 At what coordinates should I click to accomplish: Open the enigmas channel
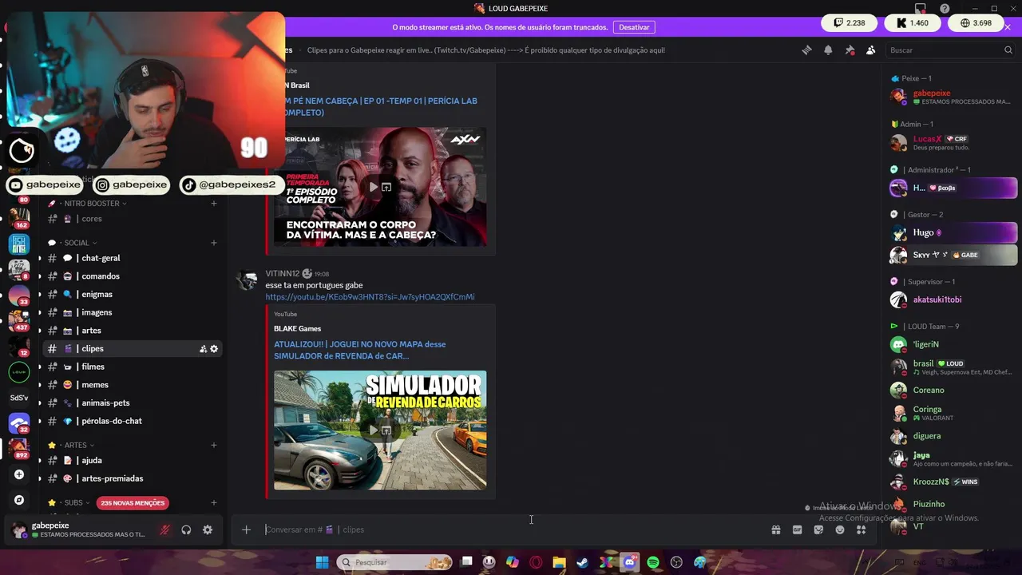132,295
